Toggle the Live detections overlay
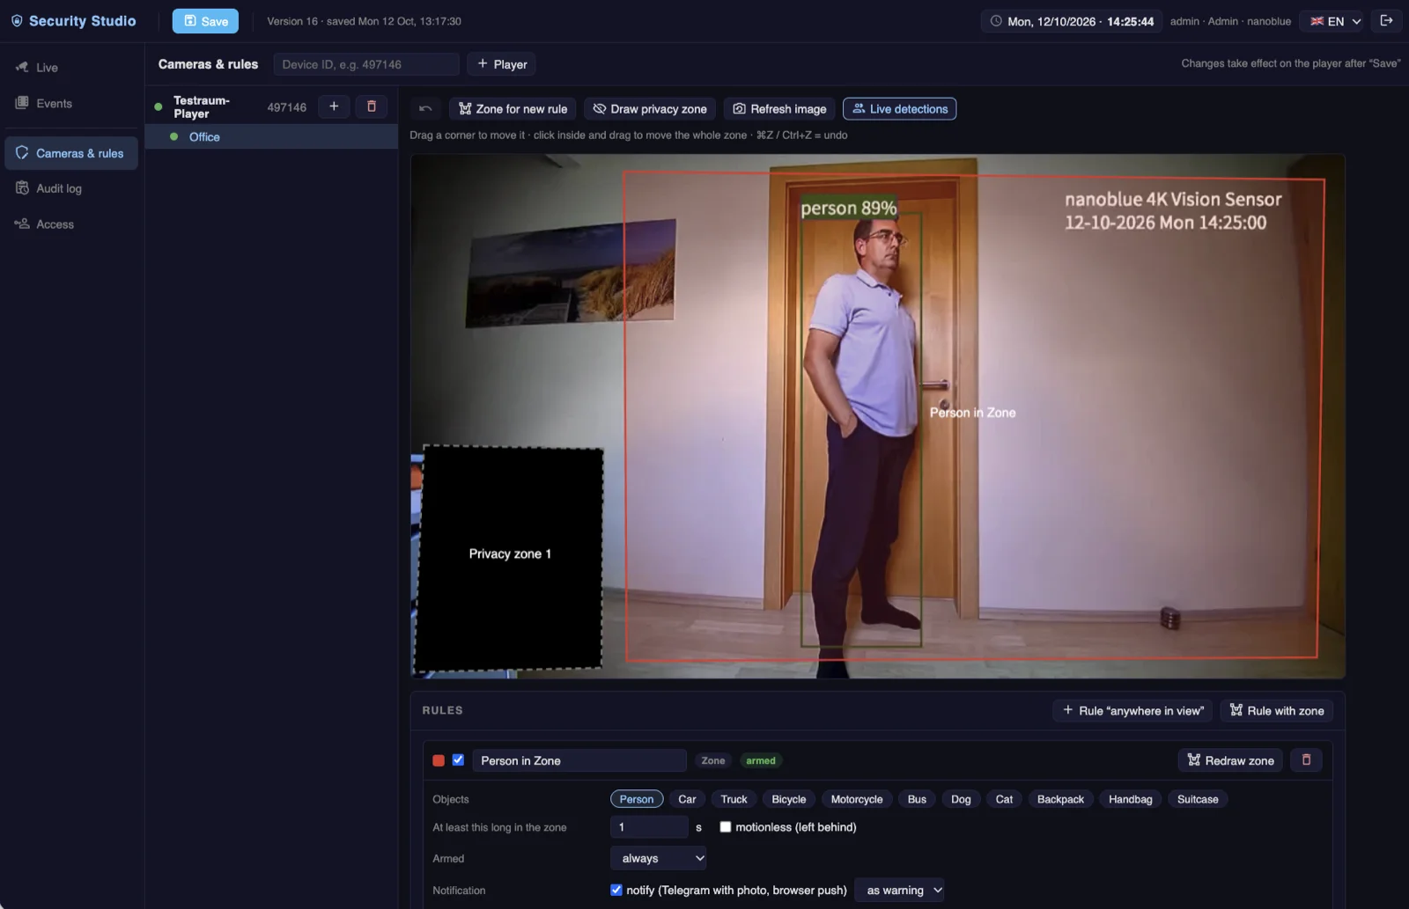This screenshot has height=909, width=1409. coord(899,109)
